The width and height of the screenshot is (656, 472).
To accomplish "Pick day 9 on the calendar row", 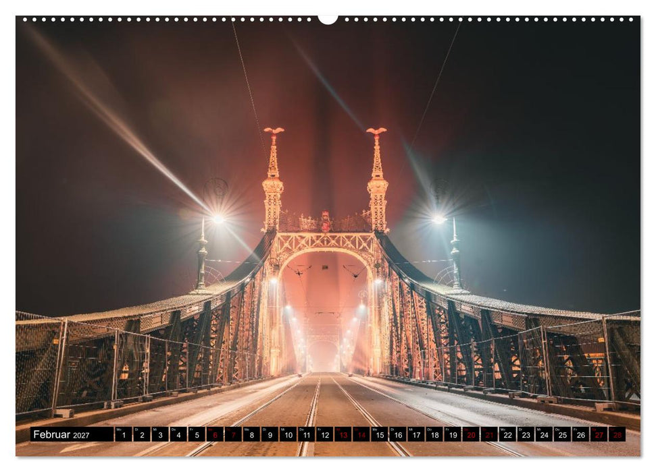I will click(270, 434).
